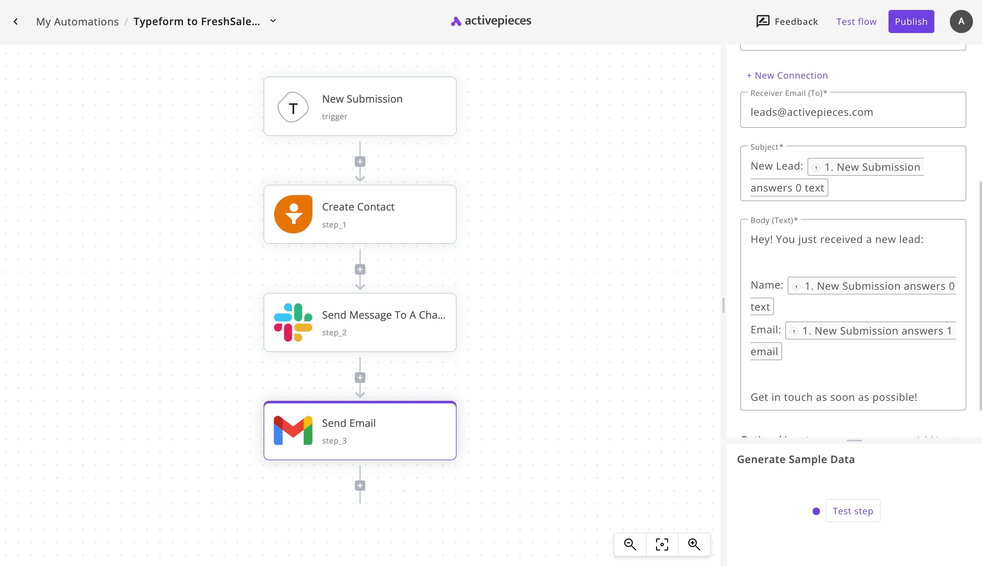
Task: Add a New Connection
Action: pos(787,75)
